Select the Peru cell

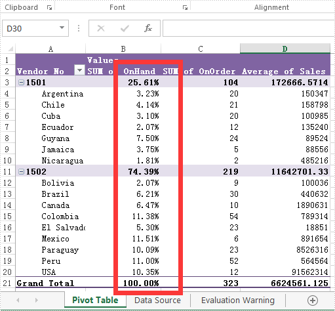(50, 261)
